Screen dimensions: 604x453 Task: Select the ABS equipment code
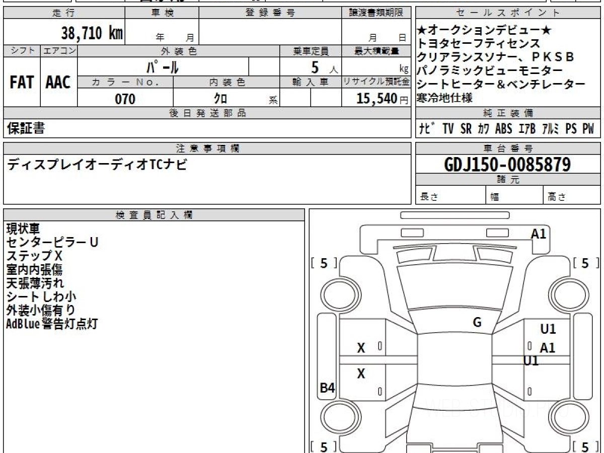pyautogui.click(x=503, y=129)
